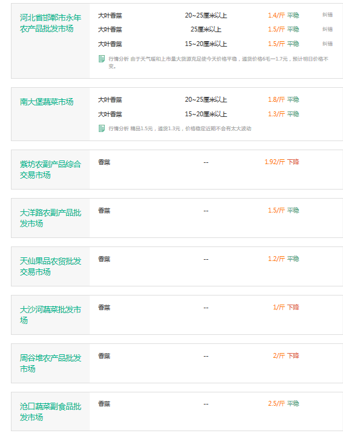Screen dimensions: 343x436
Task: Click 纠错 for the 1.4/斤 row
Action: [x=327, y=15]
